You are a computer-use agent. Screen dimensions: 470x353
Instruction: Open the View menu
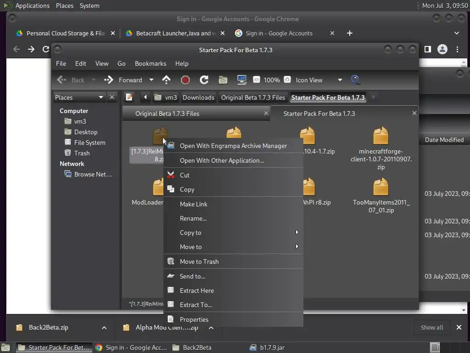pyautogui.click(x=101, y=63)
